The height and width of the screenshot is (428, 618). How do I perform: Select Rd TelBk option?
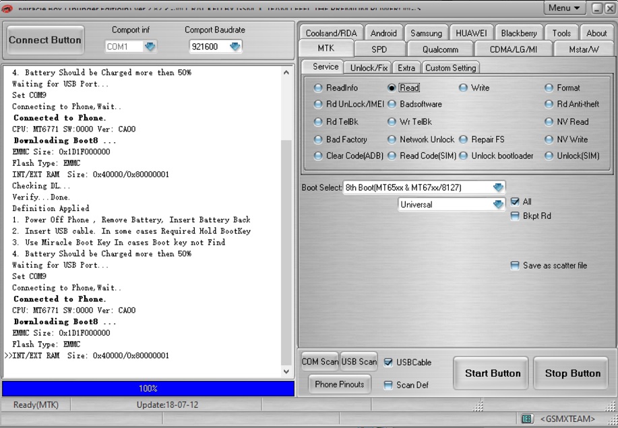pyautogui.click(x=336, y=122)
